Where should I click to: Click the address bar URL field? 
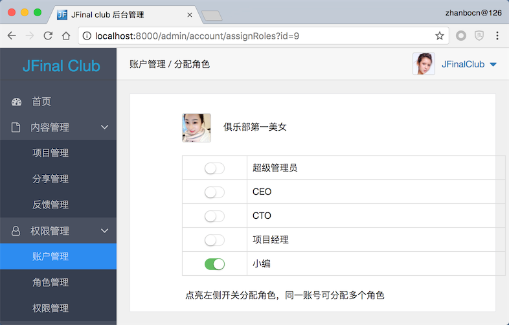click(263, 36)
